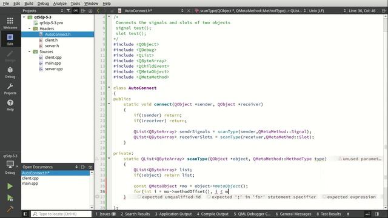Viewport: 388px width, 218px height.
Task: Open the QML Debugger Console pane
Action: pos(252,214)
